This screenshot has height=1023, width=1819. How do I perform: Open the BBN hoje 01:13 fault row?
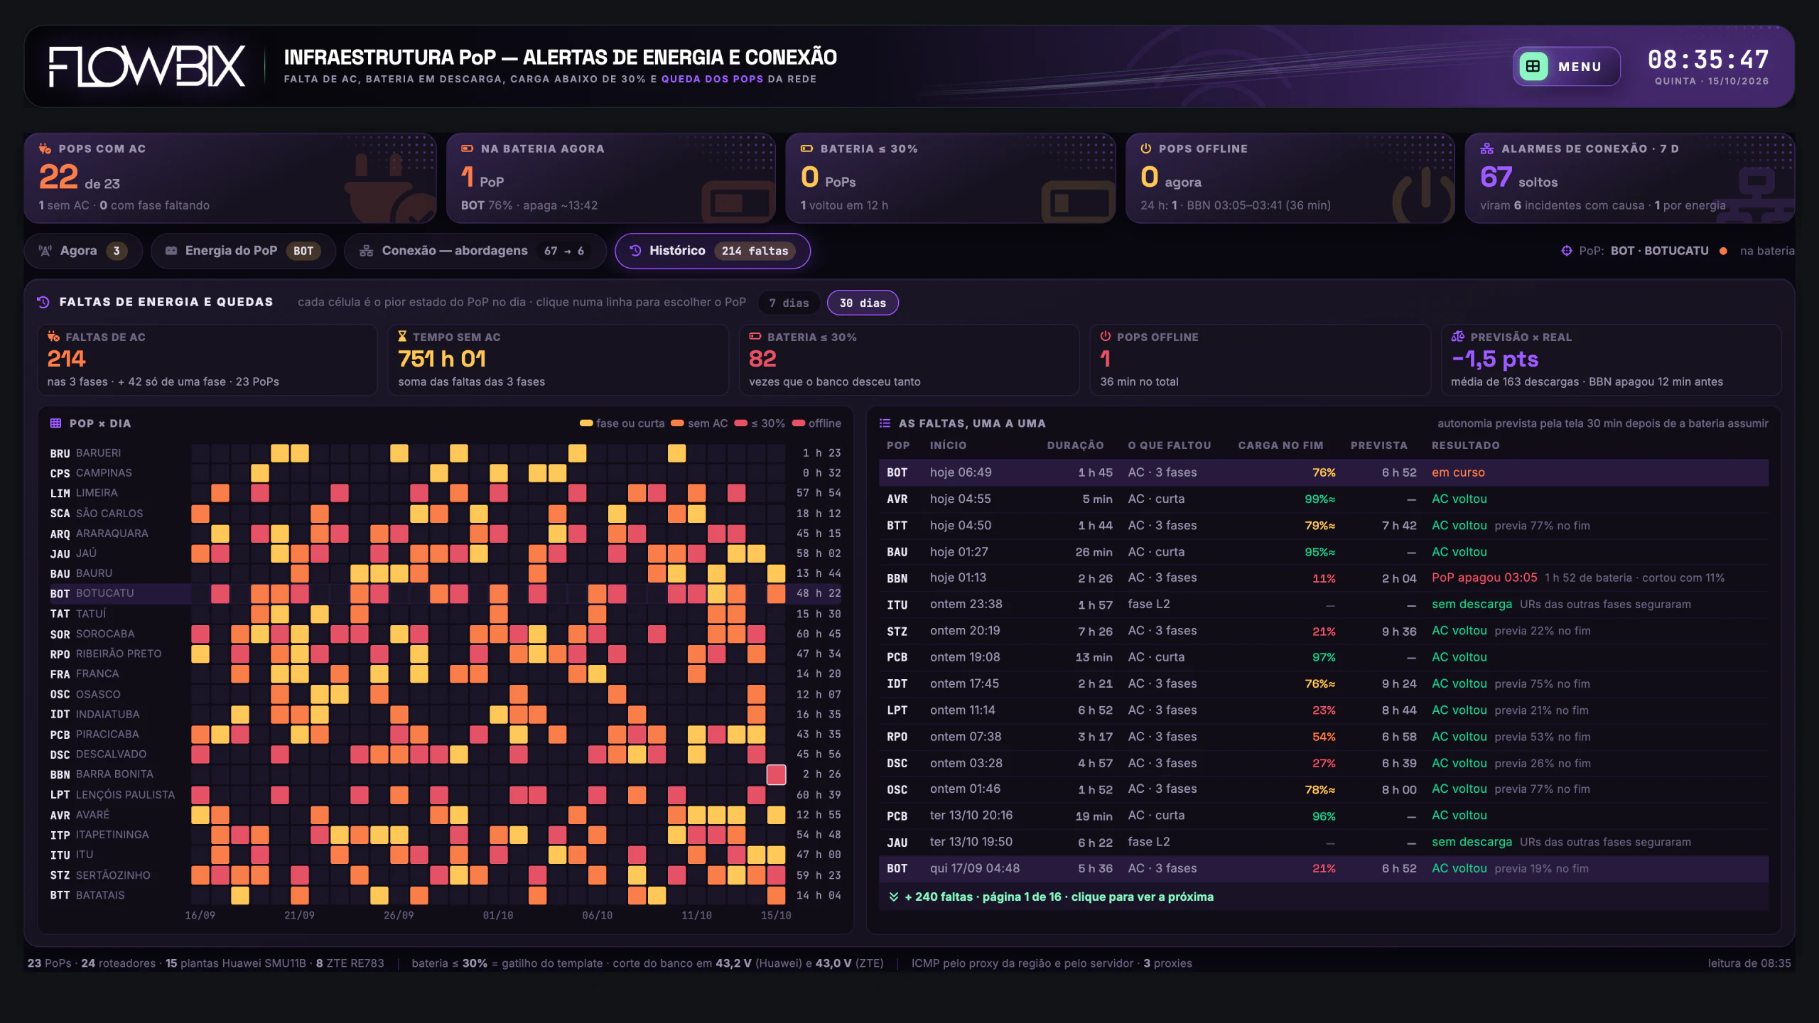[x=1323, y=578]
